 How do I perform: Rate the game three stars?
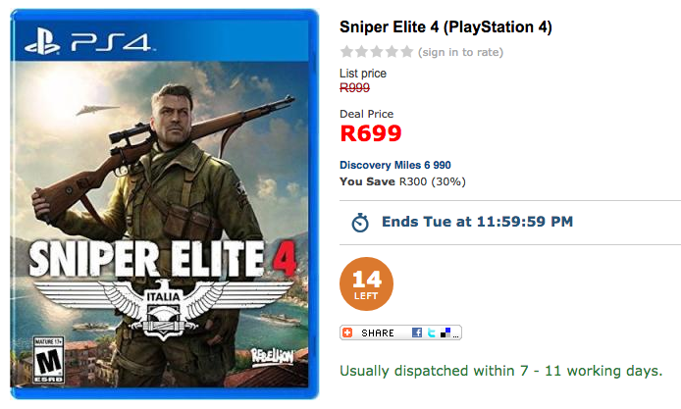click(x=377, y=51)
